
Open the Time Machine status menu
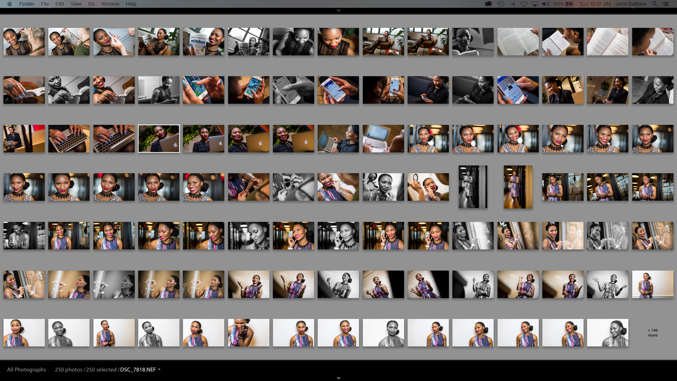tap(501, 4)
